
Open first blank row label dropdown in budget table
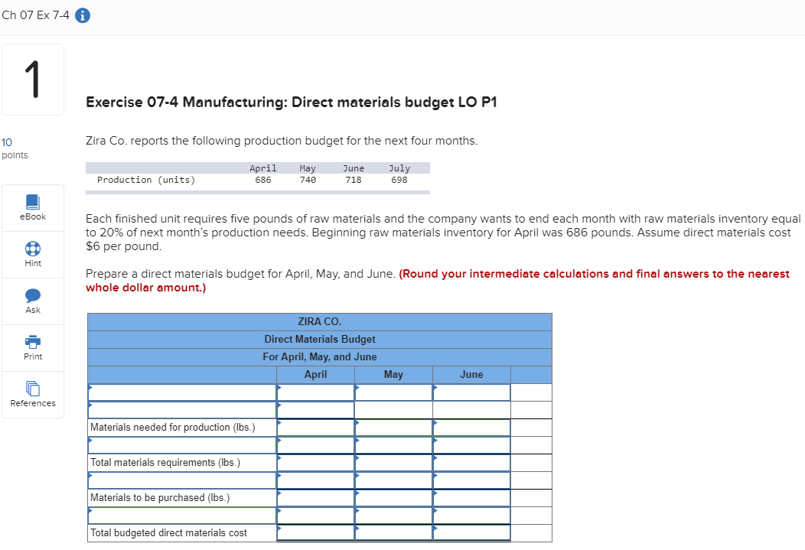coord(182,392)
